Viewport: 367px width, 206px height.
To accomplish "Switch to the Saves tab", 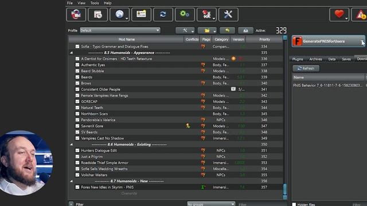I will tap(346, 59).
